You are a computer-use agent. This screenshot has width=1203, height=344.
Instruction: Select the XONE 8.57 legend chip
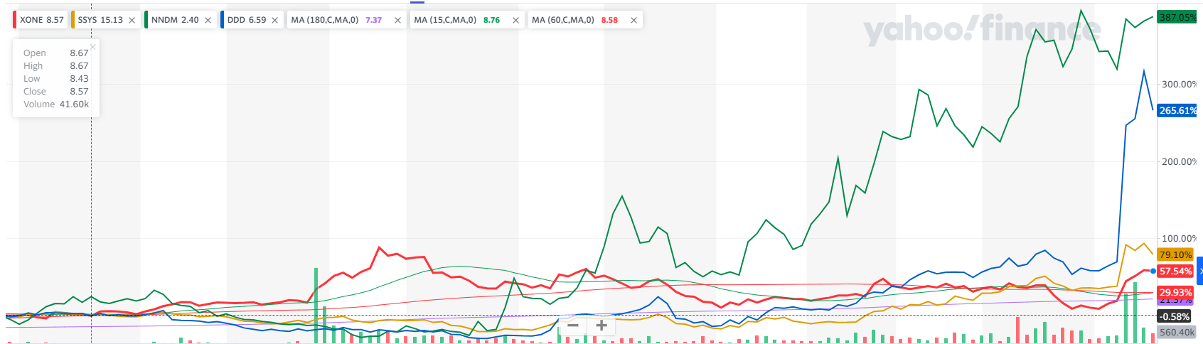(x=41, y=20)
